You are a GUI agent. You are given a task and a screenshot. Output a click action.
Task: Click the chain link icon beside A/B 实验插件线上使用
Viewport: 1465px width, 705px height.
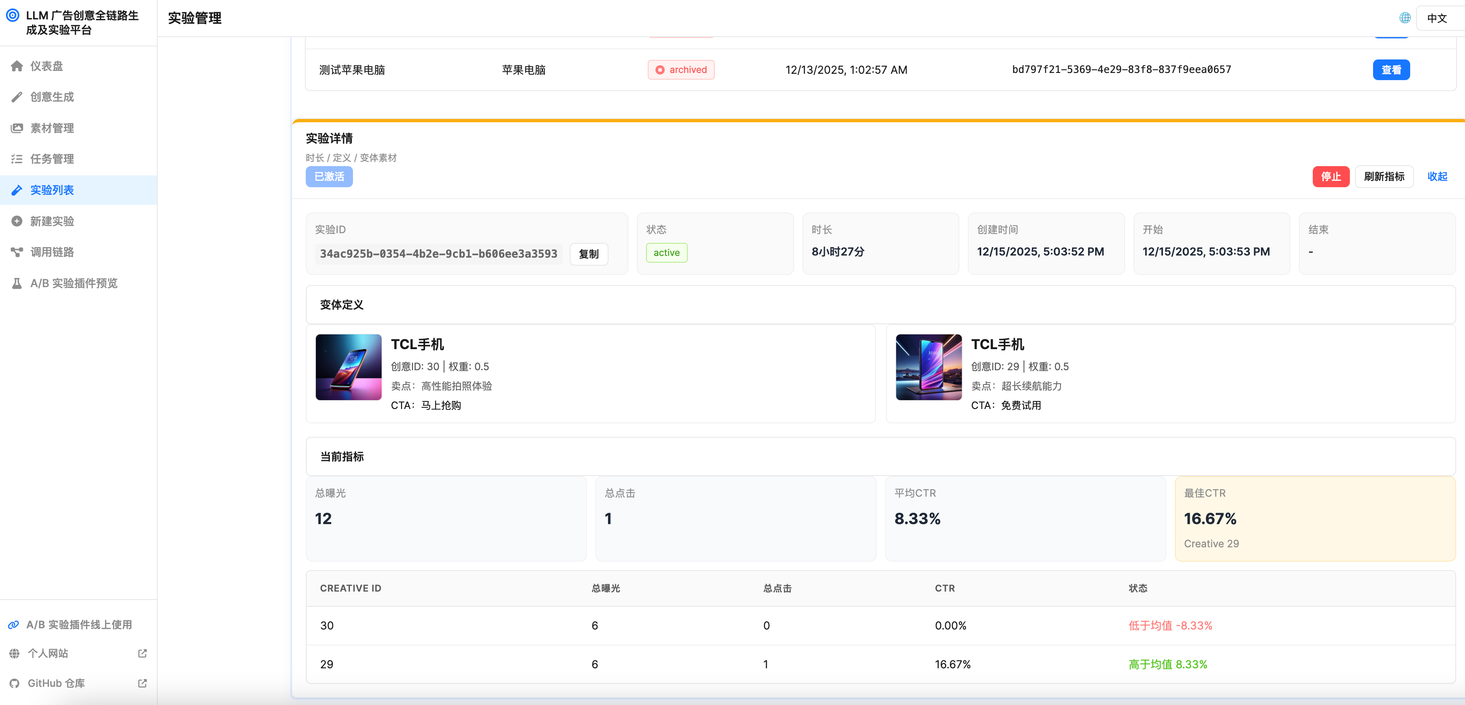tap(13, 625)
